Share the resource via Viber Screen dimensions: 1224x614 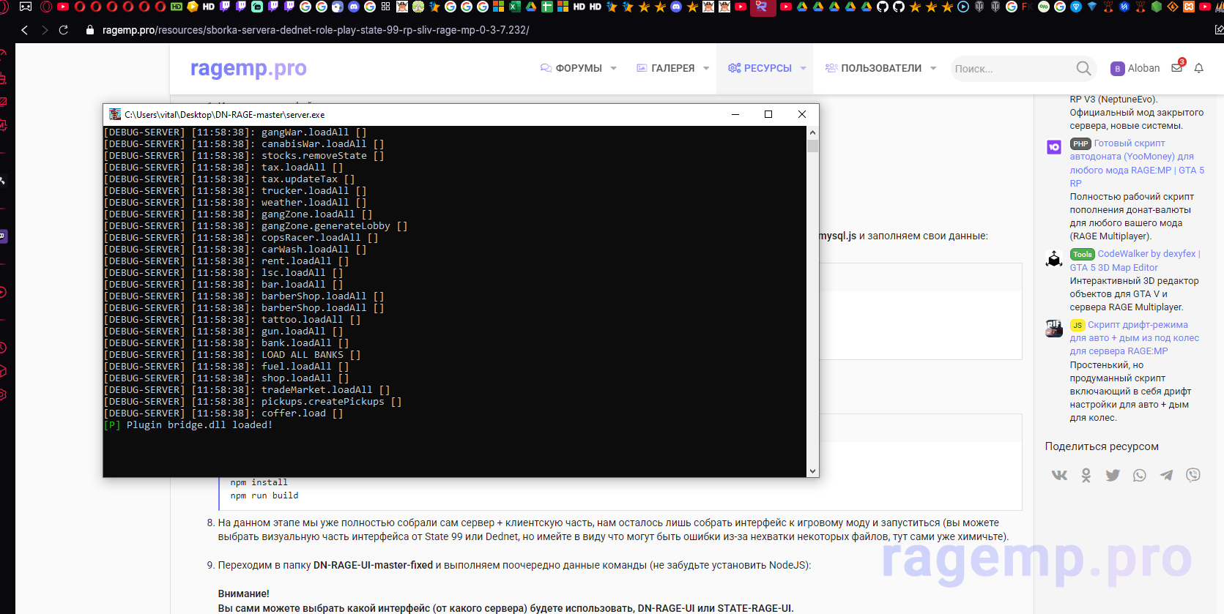(x=1193, y=475)
